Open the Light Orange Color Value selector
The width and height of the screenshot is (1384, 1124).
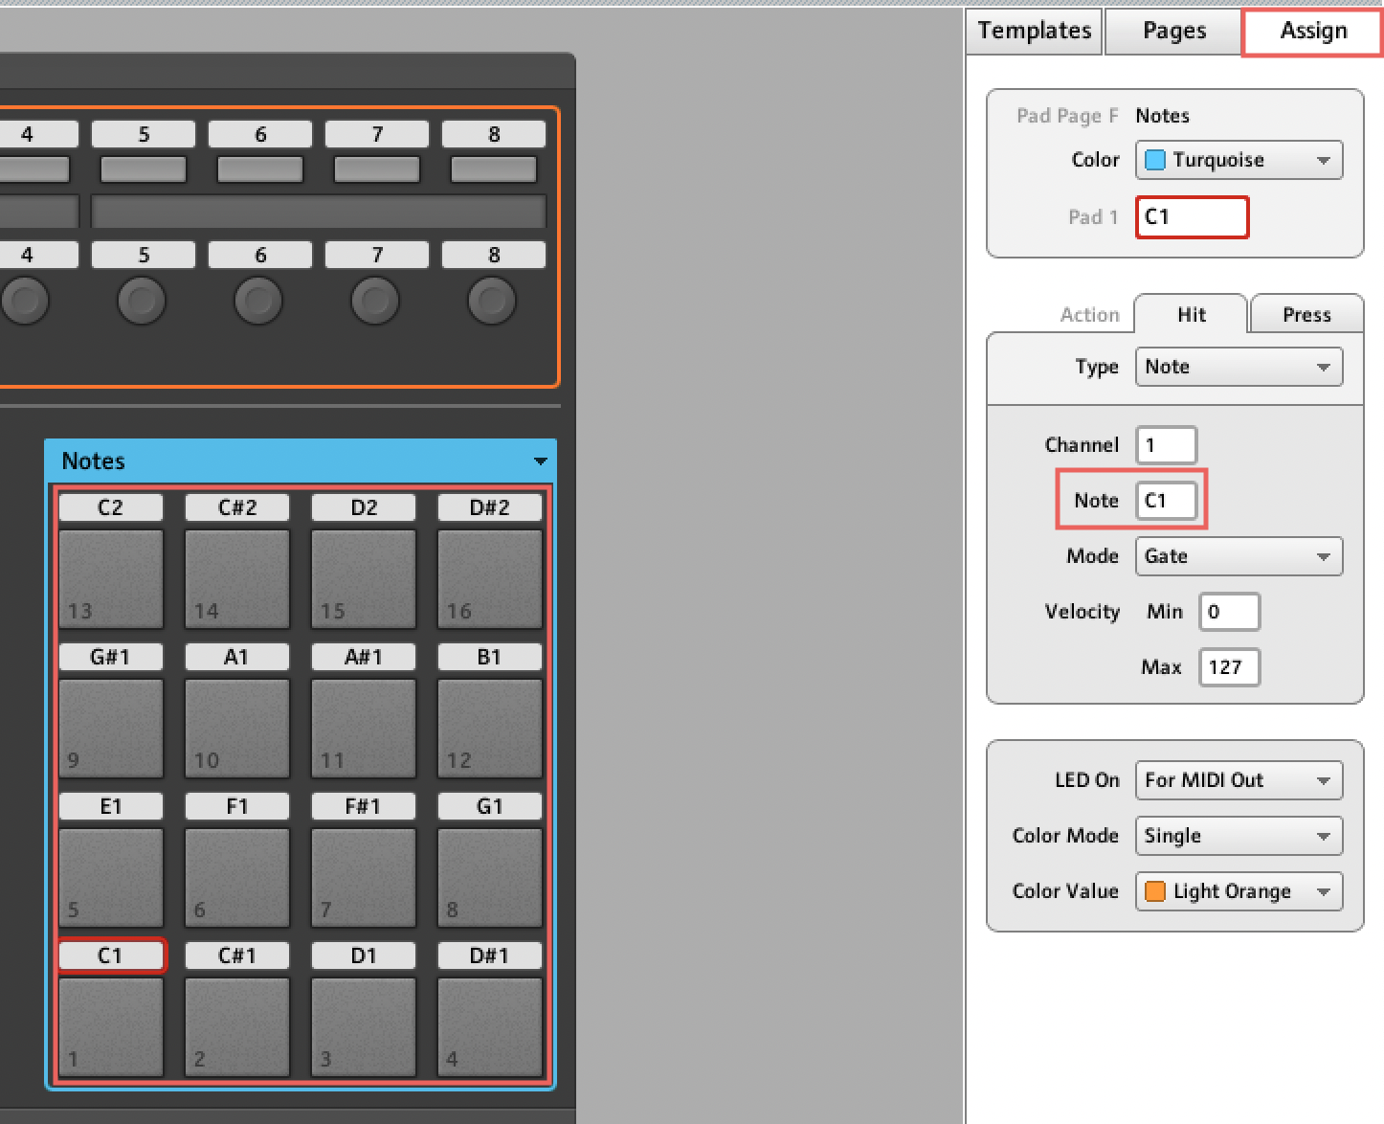coord(1239,891)
